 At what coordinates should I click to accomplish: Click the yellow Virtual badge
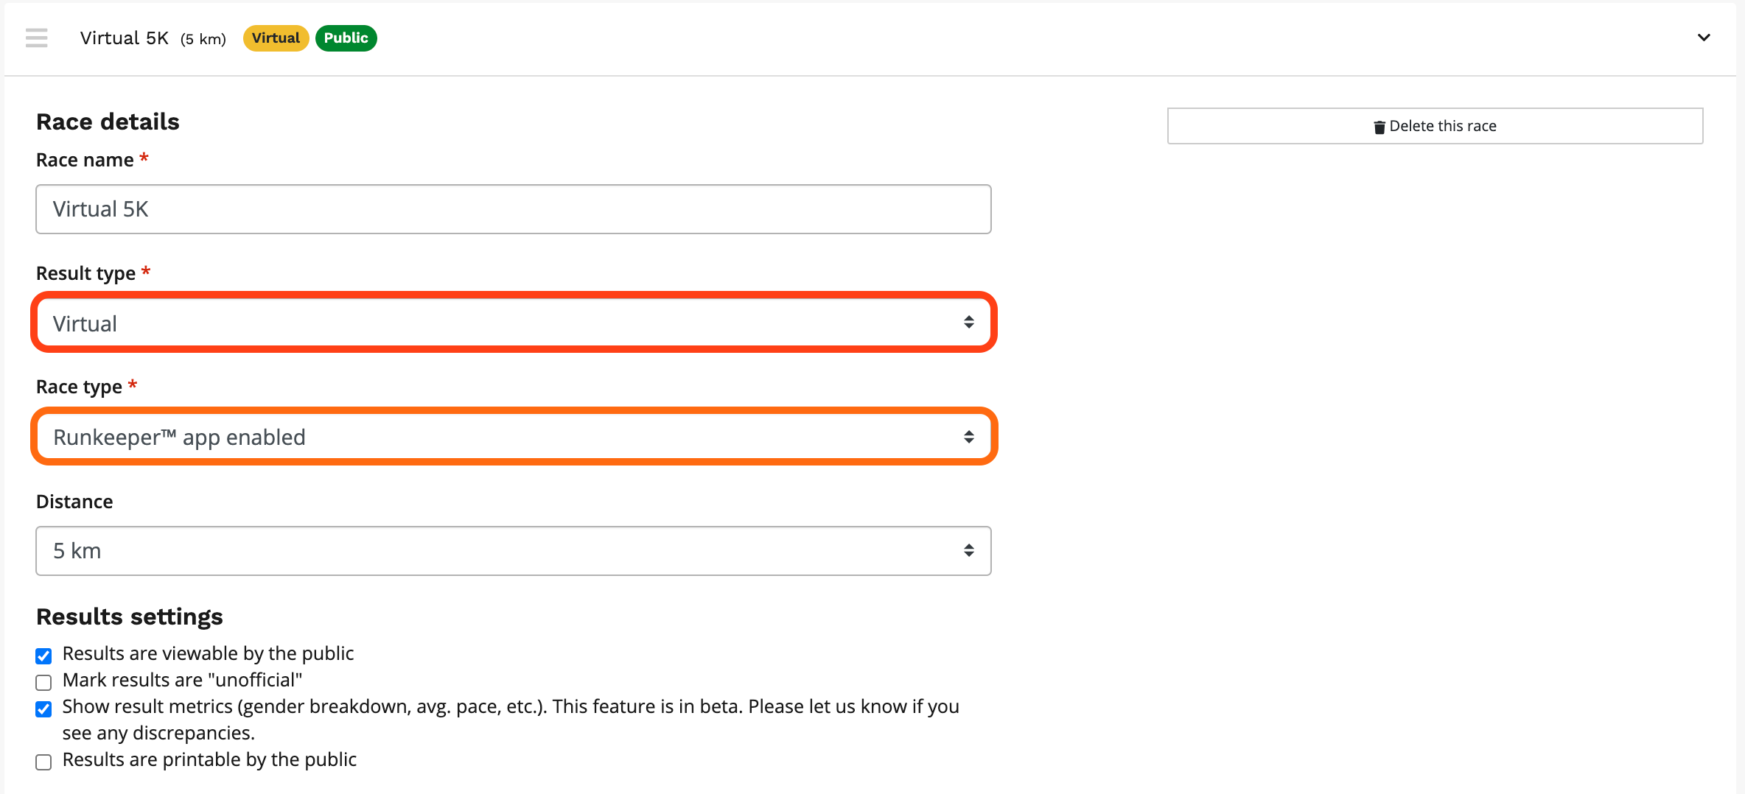pyautogui.click(x=276, y=38)
